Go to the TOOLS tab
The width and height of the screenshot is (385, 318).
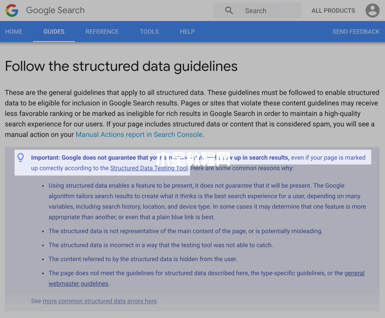(149, 32)
